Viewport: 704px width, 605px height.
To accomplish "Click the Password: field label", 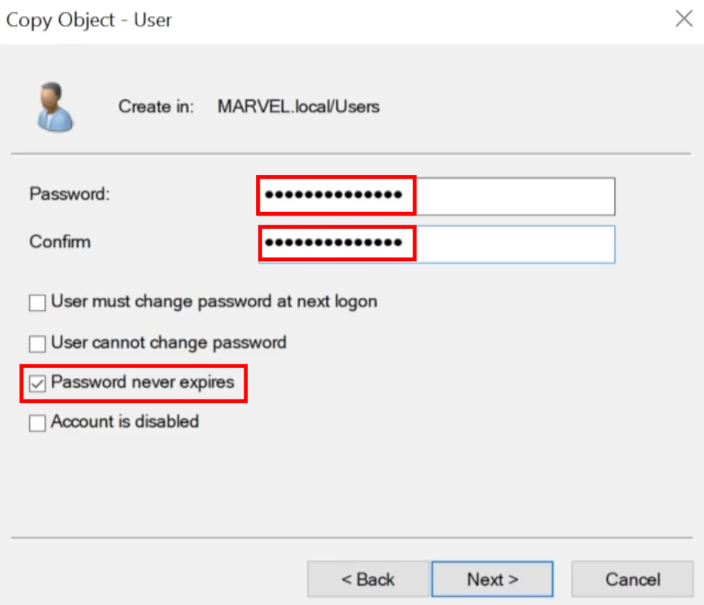I will point(69,194).
